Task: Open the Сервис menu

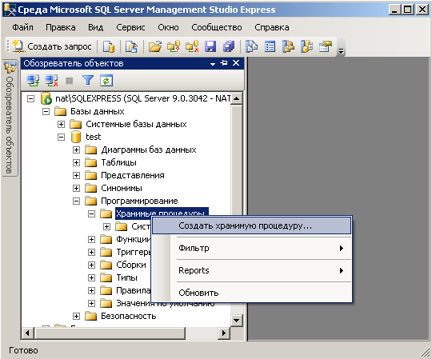Action: coord(130,27)
